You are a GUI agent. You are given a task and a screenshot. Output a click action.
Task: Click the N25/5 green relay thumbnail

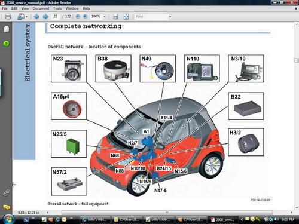click(x=69, y=144)
